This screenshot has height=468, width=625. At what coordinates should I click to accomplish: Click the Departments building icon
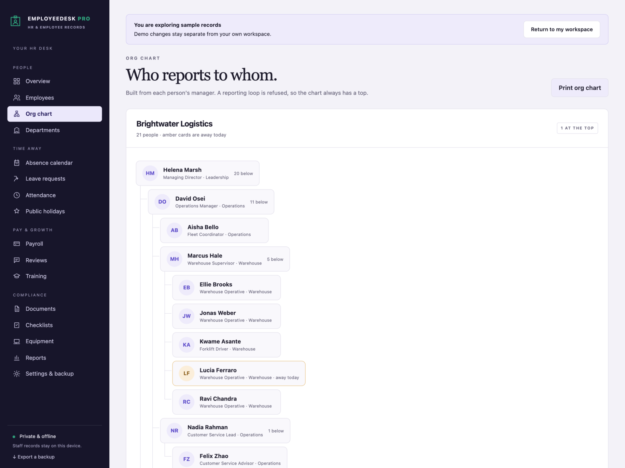(17, 130)
